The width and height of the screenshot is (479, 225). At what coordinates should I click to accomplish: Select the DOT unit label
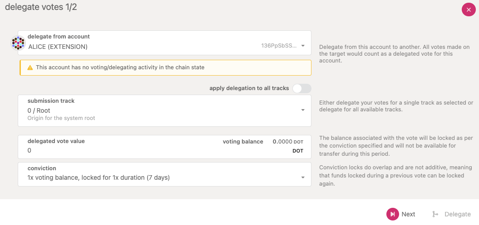click(x=297, y=151)
